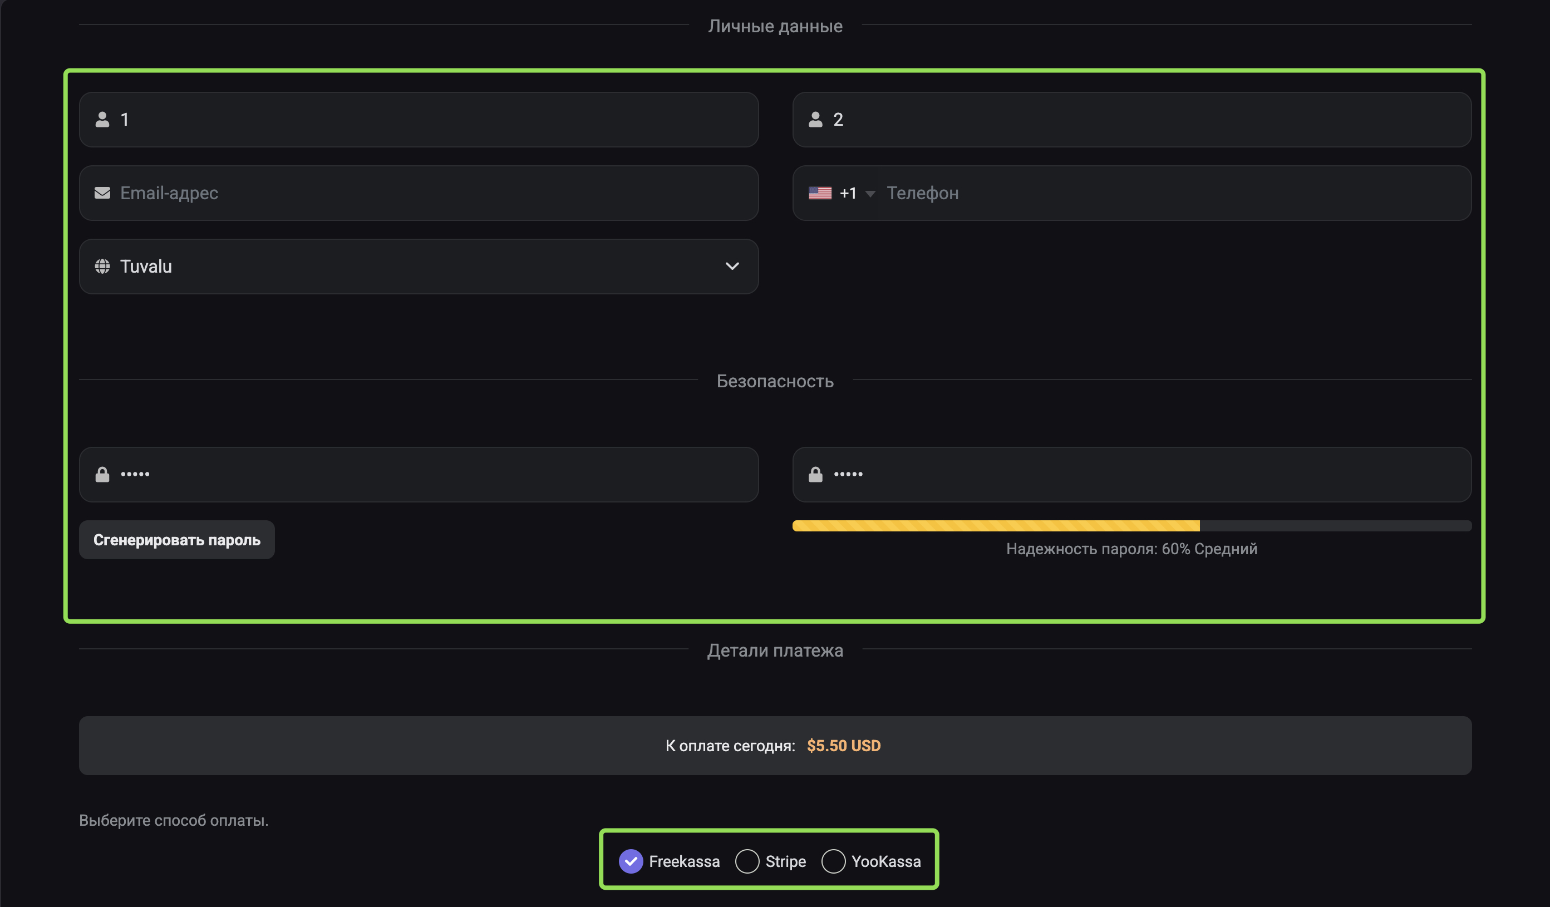1550x907 pixels.
Task: Click the lock icon in first password field
Action: click(102, 474)
